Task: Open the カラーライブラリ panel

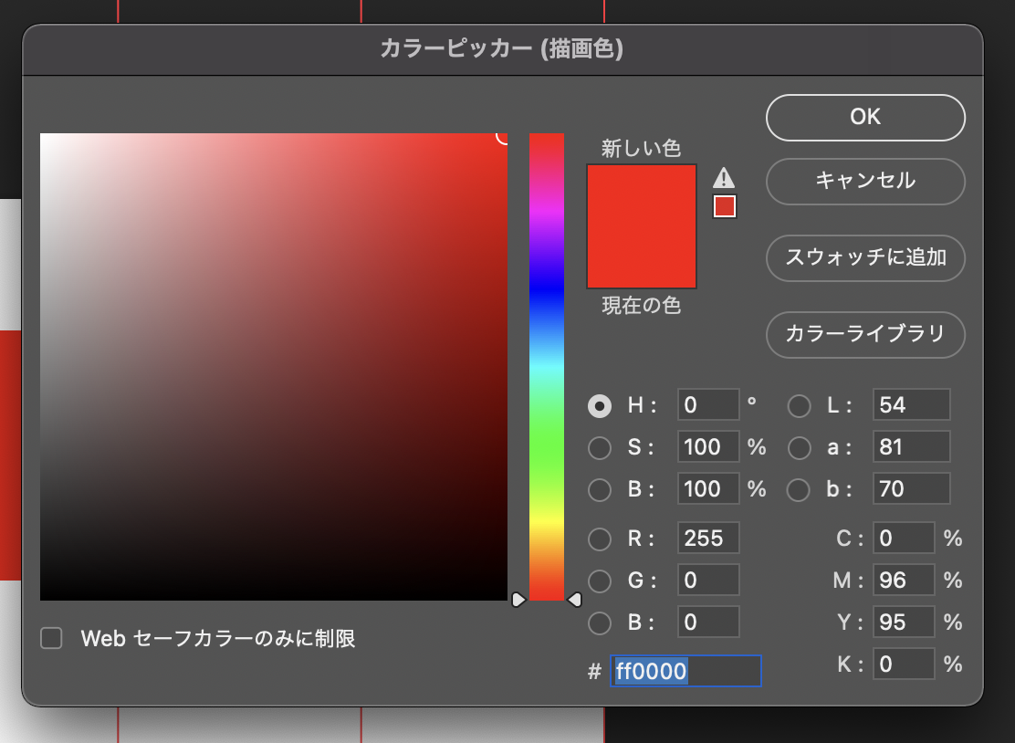Action: [864, 335]
